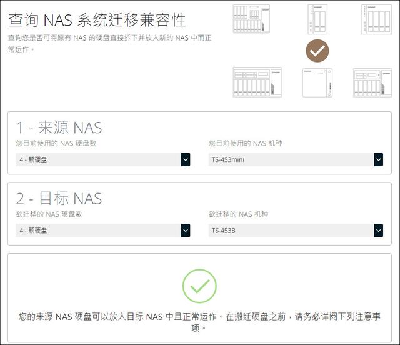Click the arrow beside TS-453mini
This screenshot has width=400, height=345.
pyautogui.click(x=378, y=160)
